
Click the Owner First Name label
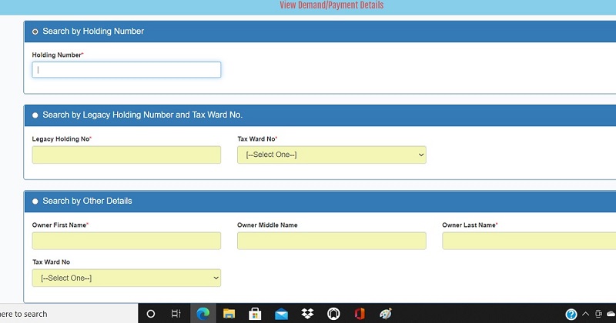[x=59, y=225]
